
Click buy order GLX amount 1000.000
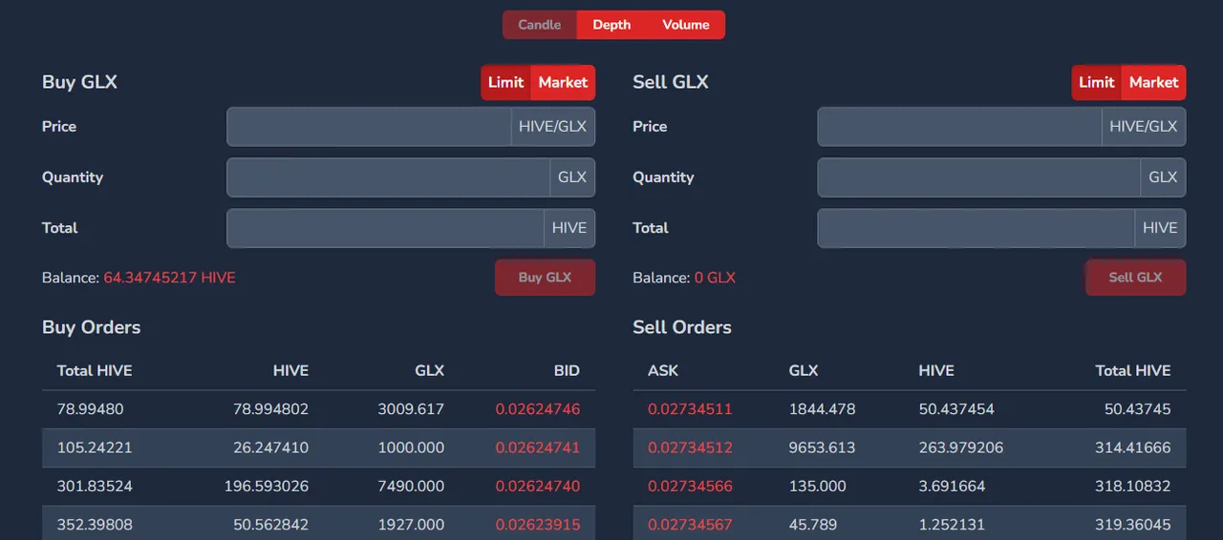point(411,447)
